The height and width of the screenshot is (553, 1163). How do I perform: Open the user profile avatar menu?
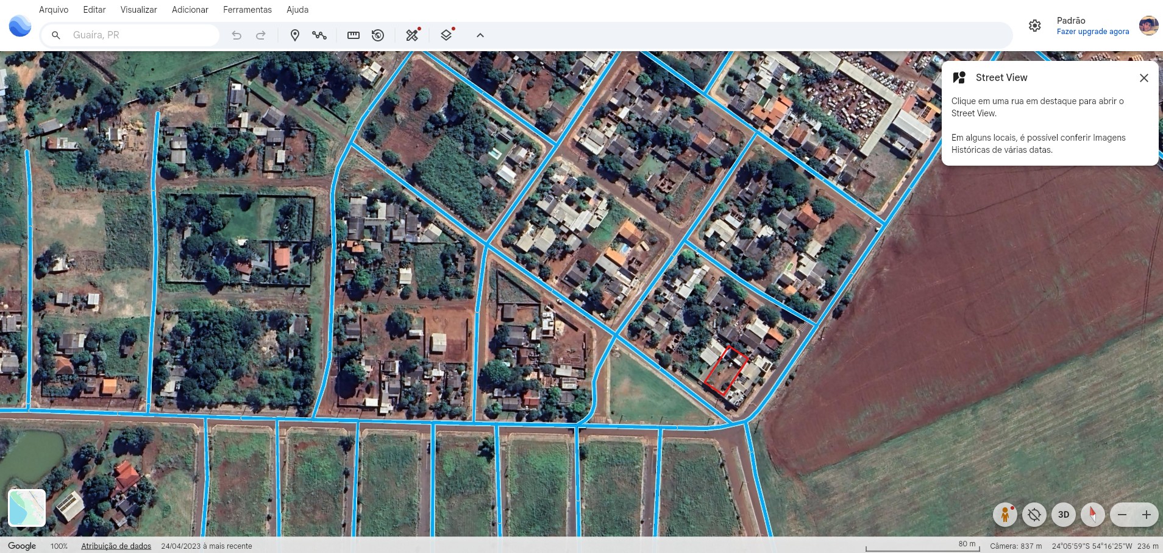click(x=1148, y=26)
